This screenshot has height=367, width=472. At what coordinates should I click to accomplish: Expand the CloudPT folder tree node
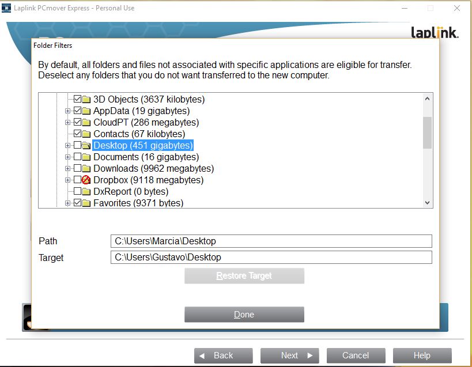[x=68, y=123]
